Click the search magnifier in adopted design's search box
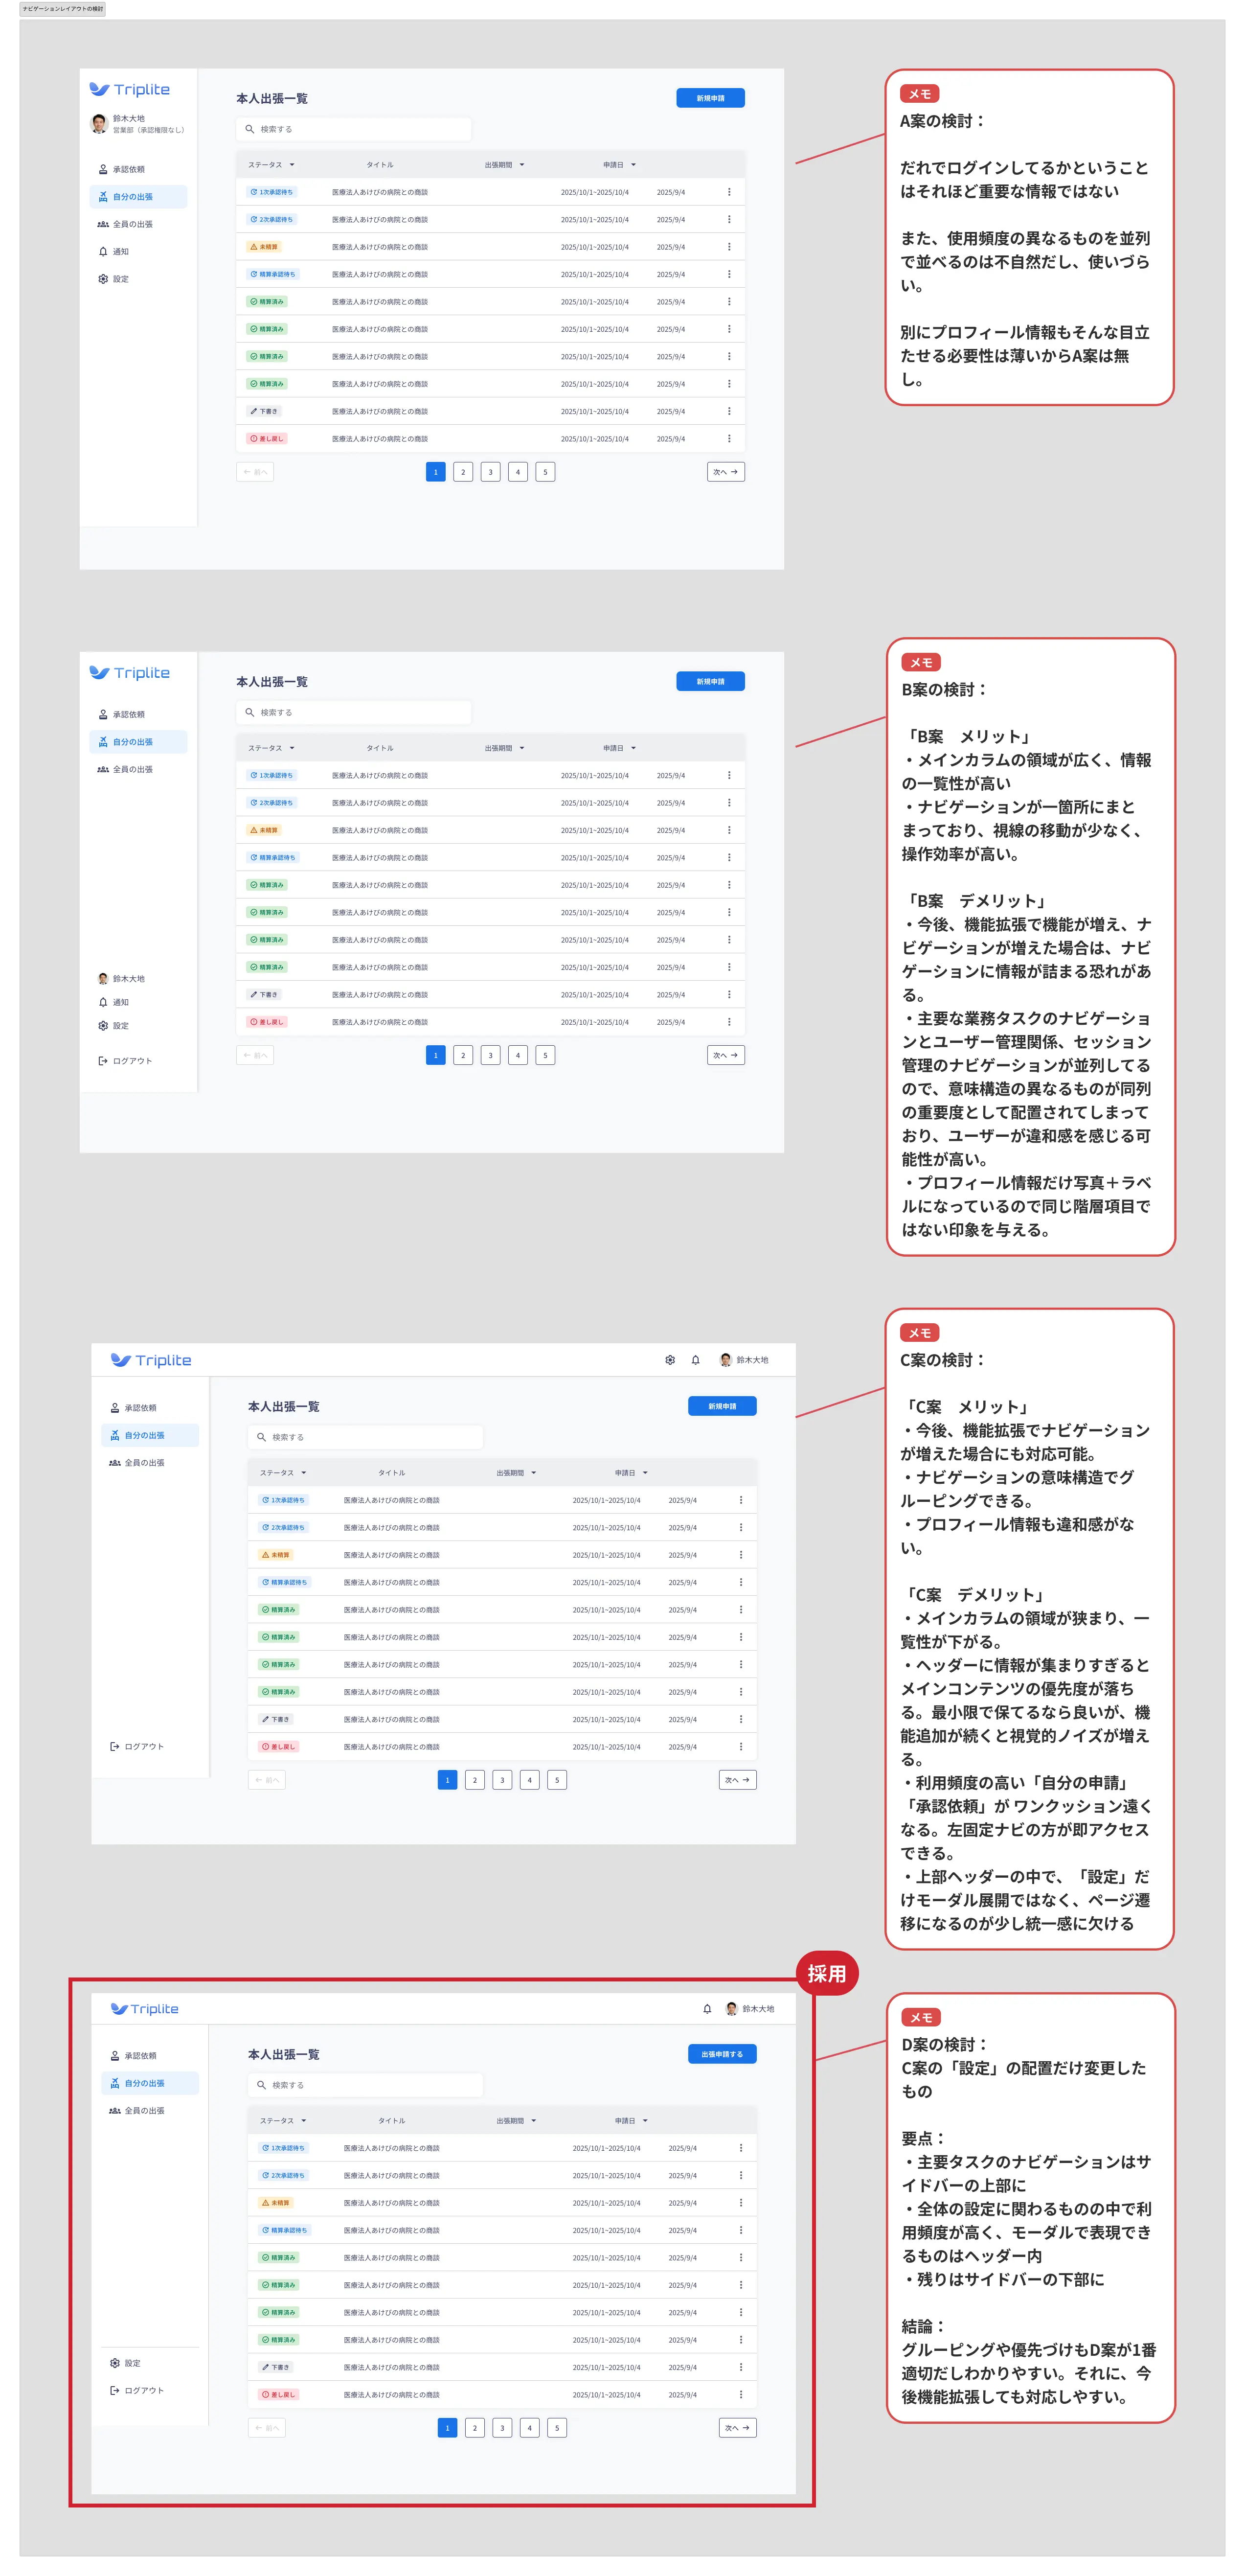Image resolution: width=1245 pixels, height=2576 pixels. click(x=261, y=2085)
